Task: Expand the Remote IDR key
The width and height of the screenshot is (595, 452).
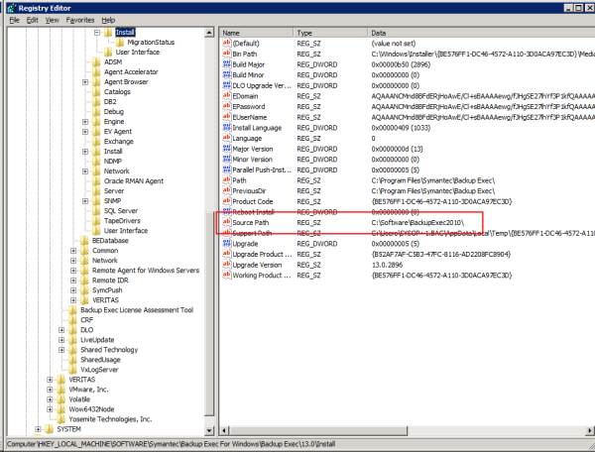Action: 73,281
